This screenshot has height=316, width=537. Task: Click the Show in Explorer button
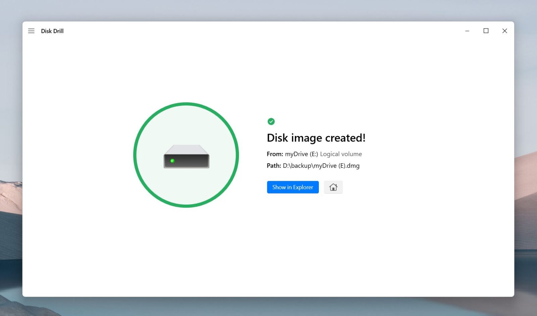point(292,187)
